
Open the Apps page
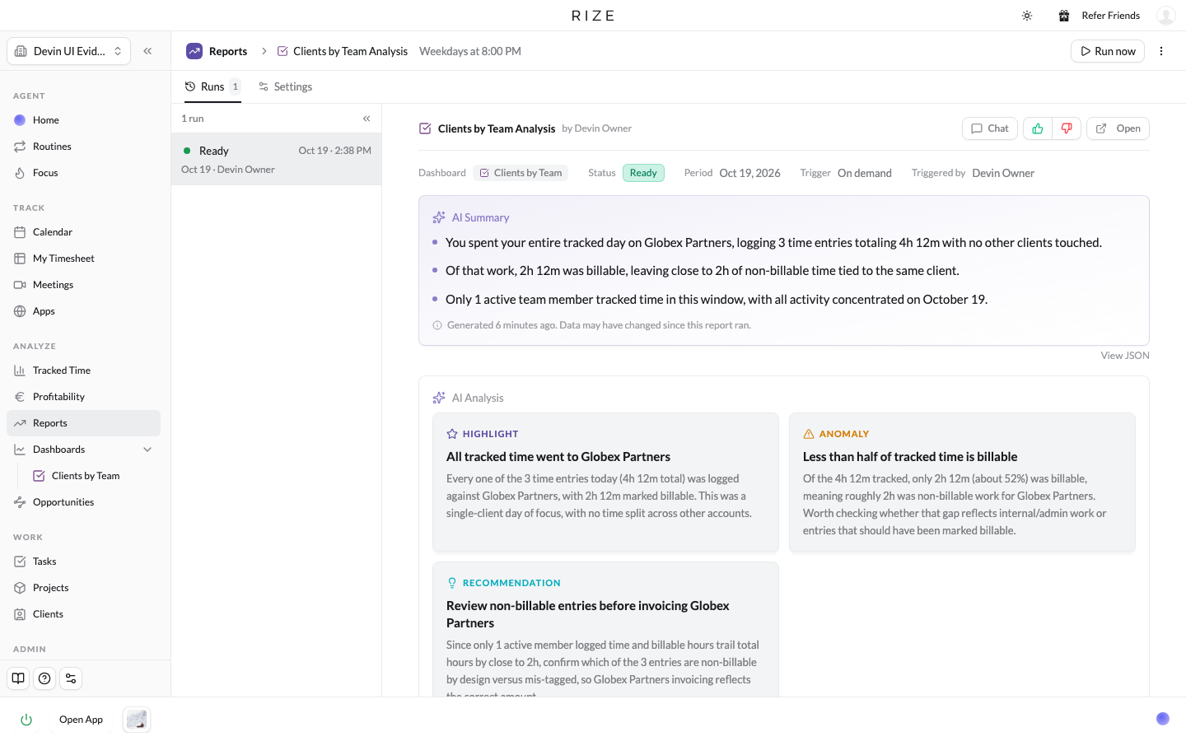point(83,311)
